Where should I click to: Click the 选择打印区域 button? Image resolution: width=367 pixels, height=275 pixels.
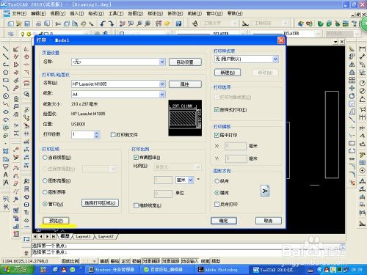pyautogui.click(x=100, y=202)
